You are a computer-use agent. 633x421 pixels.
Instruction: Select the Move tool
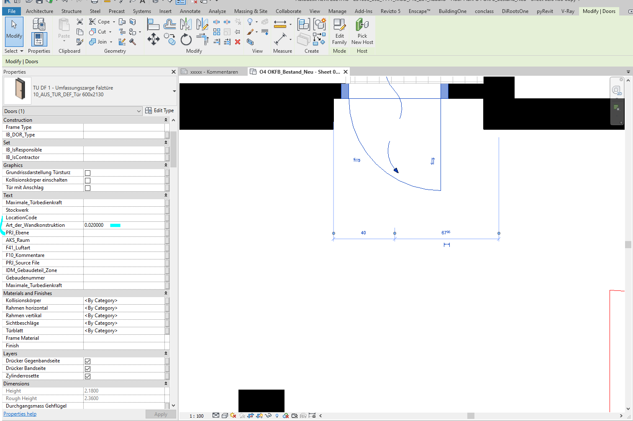[x=153, y=39]
